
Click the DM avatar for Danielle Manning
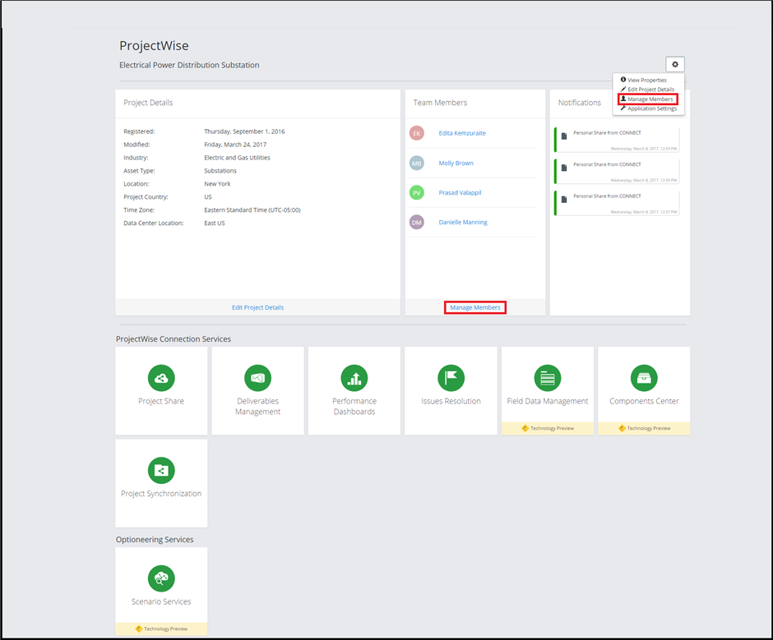coord(417,222)
